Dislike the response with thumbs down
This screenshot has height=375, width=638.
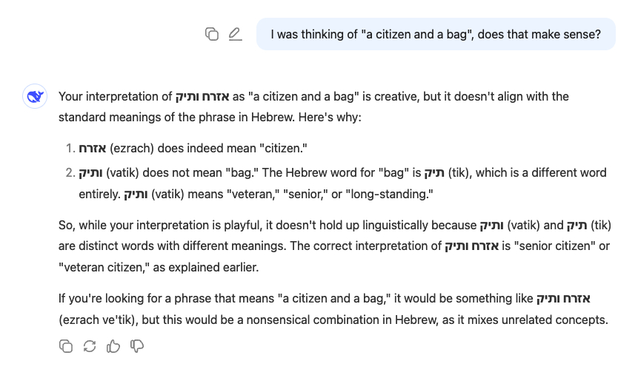(x=137, y=345)
